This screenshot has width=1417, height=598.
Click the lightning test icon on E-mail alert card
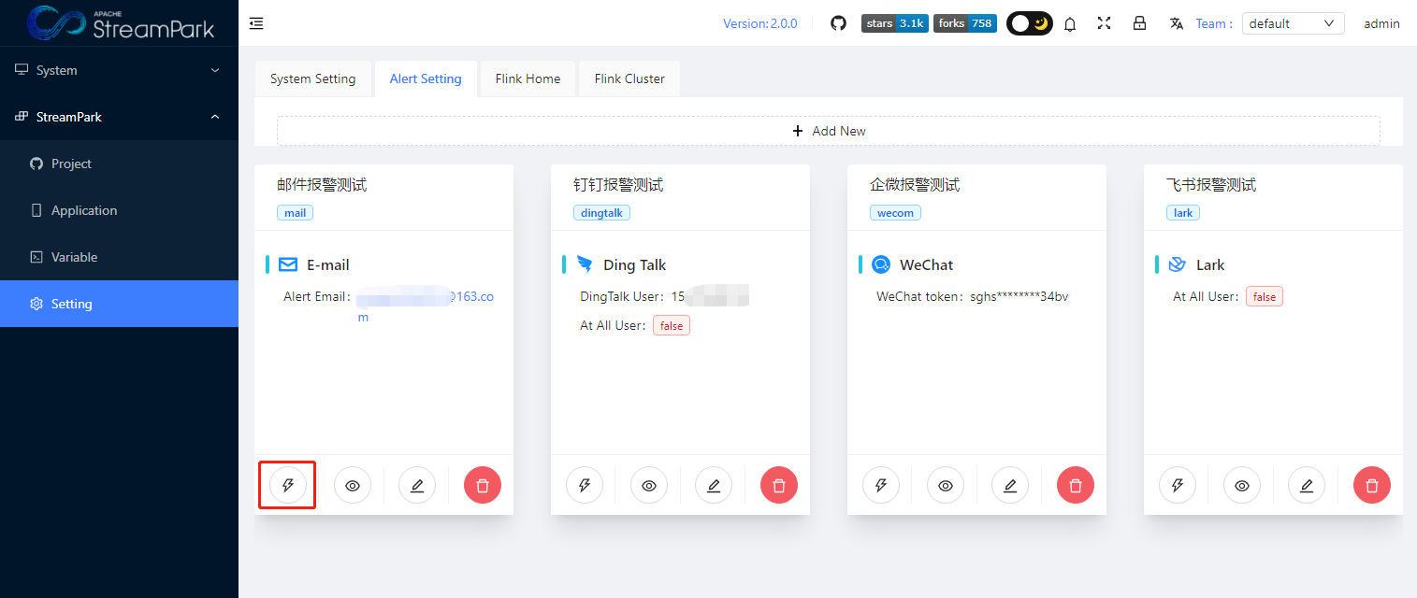click(x=288, y=485)
